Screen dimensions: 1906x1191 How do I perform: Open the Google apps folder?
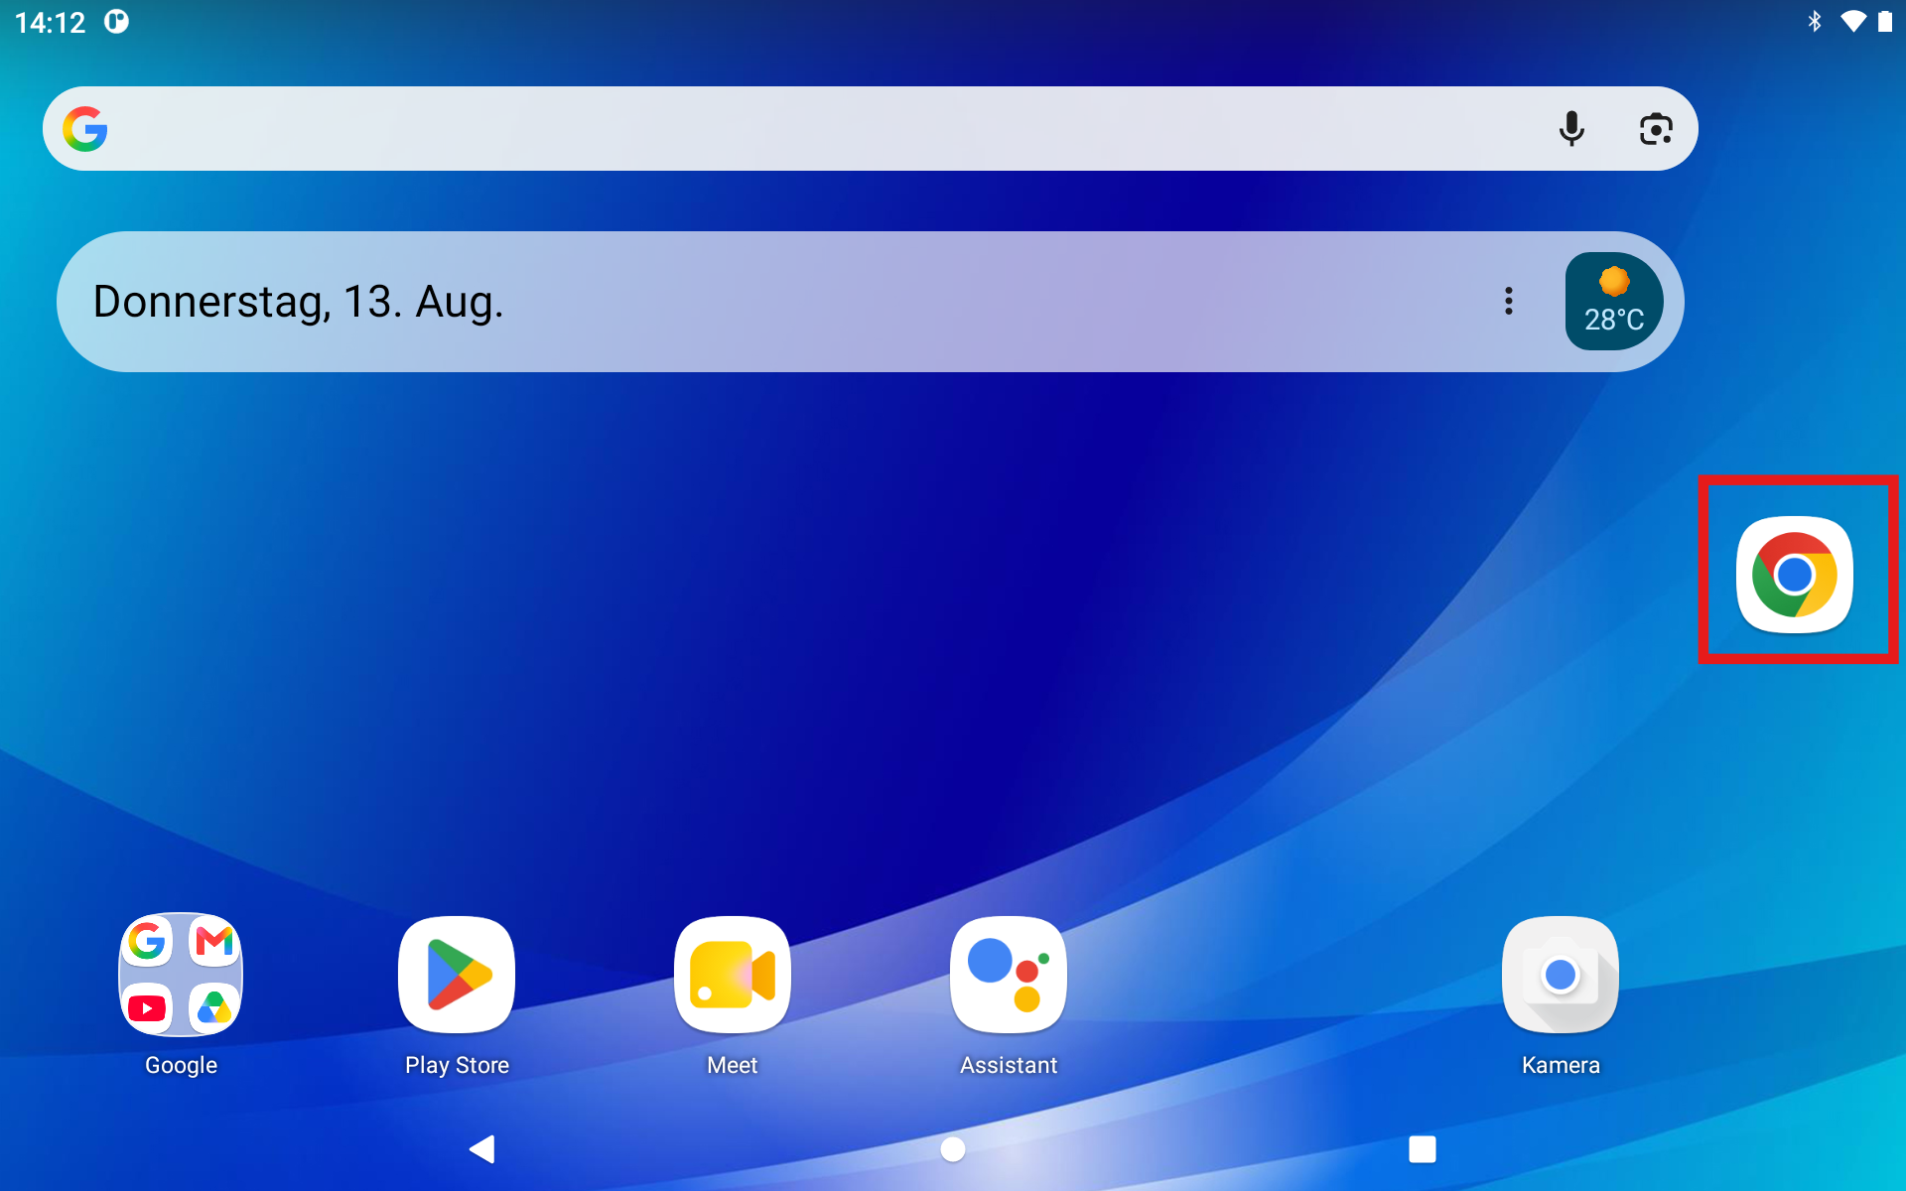(181, 975)
